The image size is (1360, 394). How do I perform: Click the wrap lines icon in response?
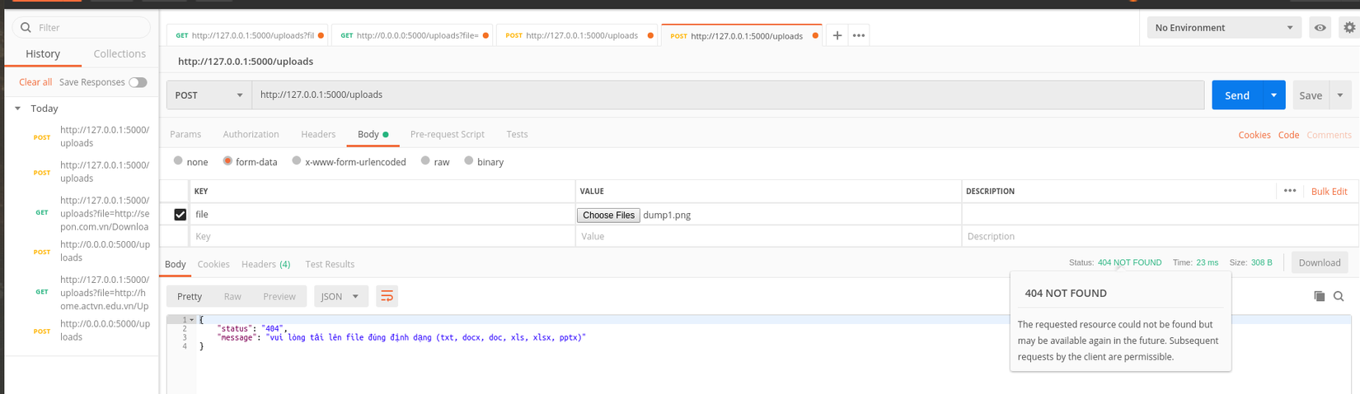tap(387, 296)
